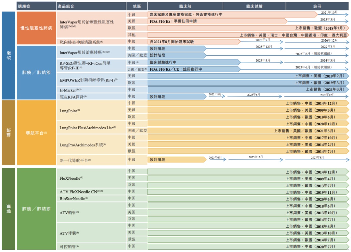Click bar 上市銷售,美國/歐盟 (2021年3月)
Image resolution: width=351 pixels, height=252 pixels.
click(x=248, y=131)
